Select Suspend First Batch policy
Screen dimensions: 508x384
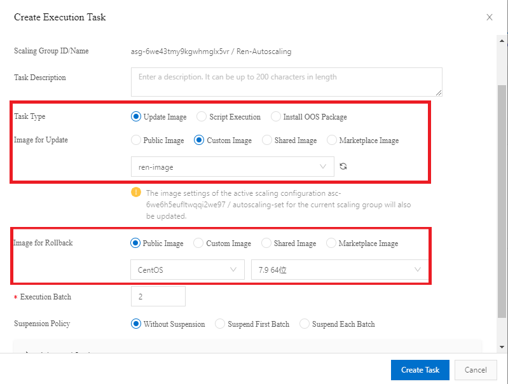(x=220, y=324)
